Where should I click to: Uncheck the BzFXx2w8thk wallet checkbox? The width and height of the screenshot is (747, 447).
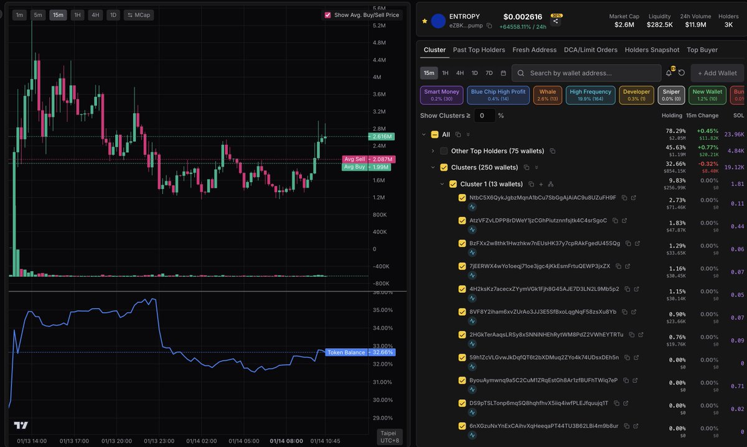coord(462,243)
